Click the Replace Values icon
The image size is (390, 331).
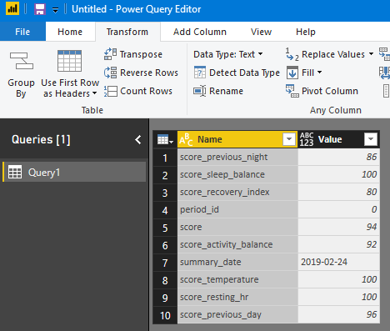(292, 54)
